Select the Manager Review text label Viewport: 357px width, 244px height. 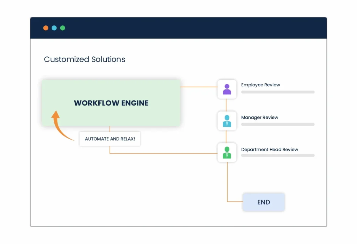click(x=259, y=117)
